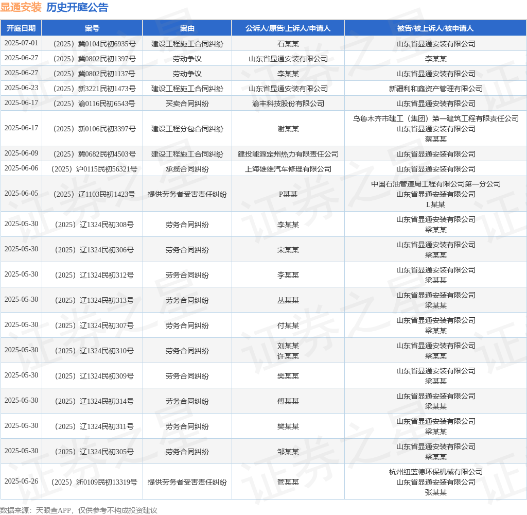This screenshot has width=527, height=515.
Task: Select defendant 蔡某某
Action: tap(435, 139)
